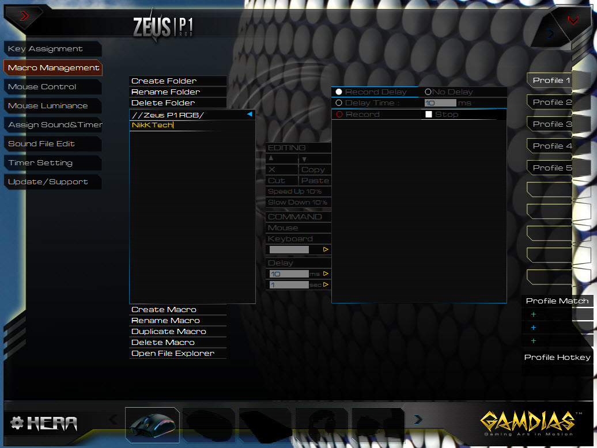Click Rename Macro
The width and height of the screenshot is (597, 448).
point(178,321)
